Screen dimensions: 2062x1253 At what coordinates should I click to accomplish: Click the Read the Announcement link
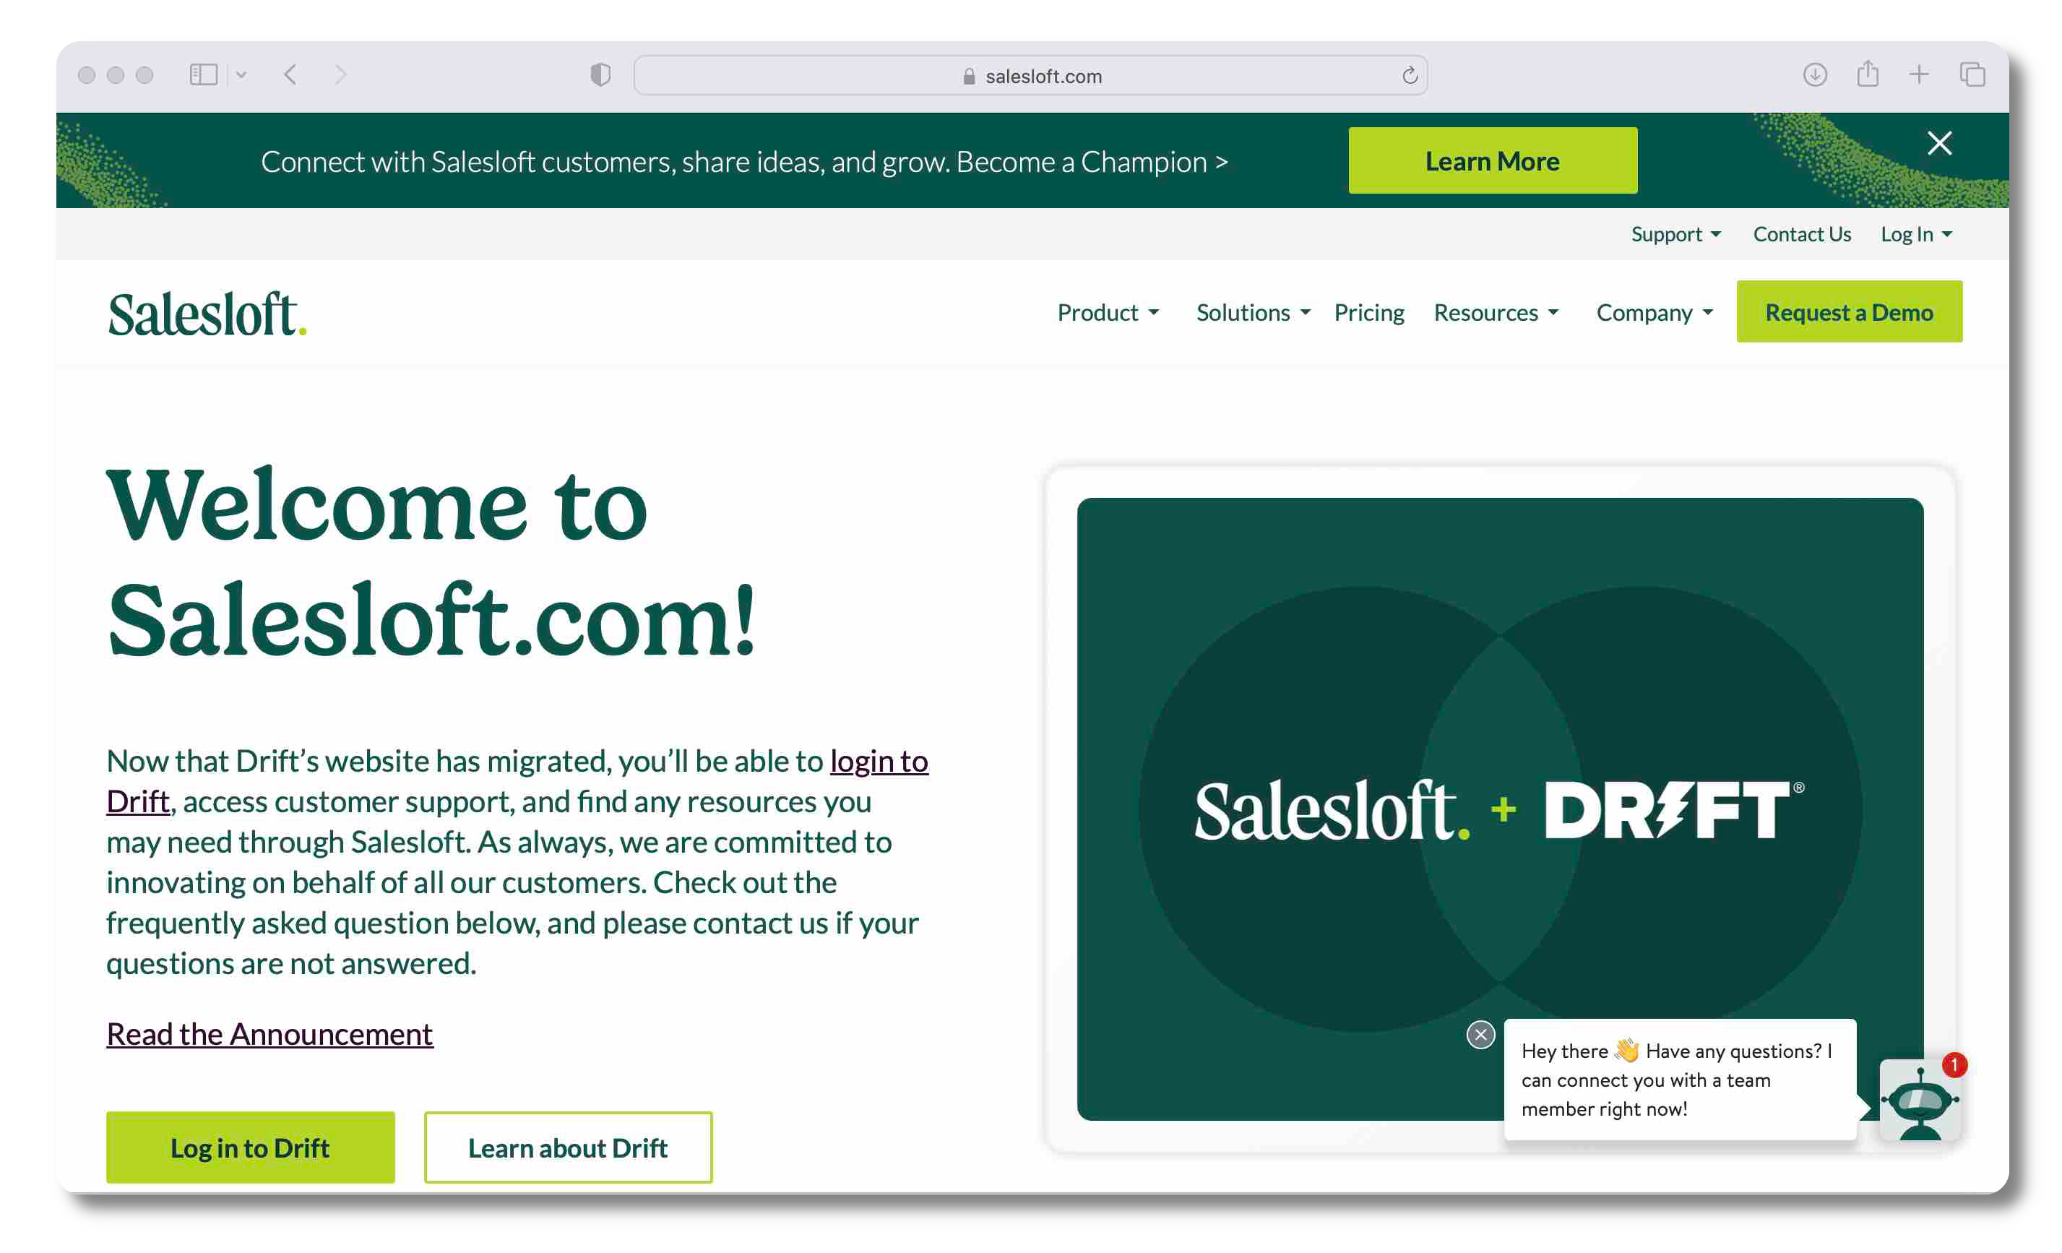click(269, 1032)
